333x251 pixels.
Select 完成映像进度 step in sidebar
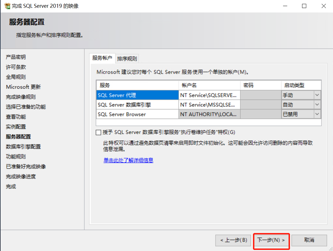click(21, 176)
